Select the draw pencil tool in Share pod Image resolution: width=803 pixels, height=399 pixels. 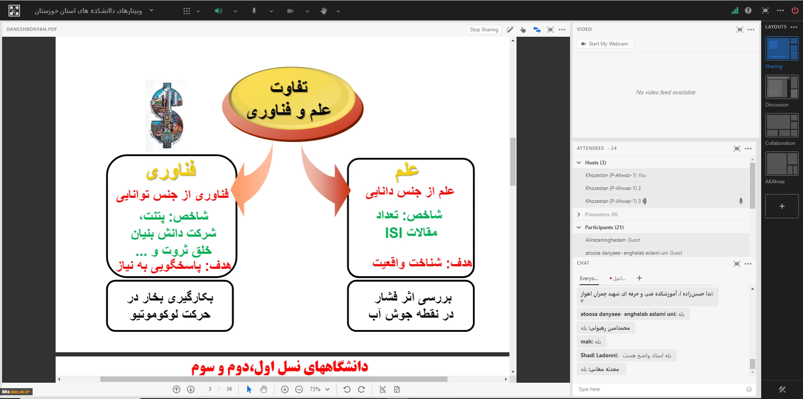(x=510, y=30)
